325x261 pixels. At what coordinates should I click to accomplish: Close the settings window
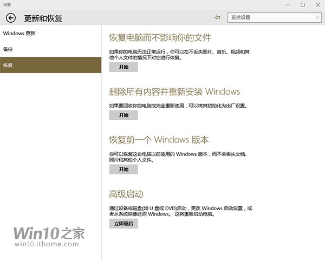[318, 5]
